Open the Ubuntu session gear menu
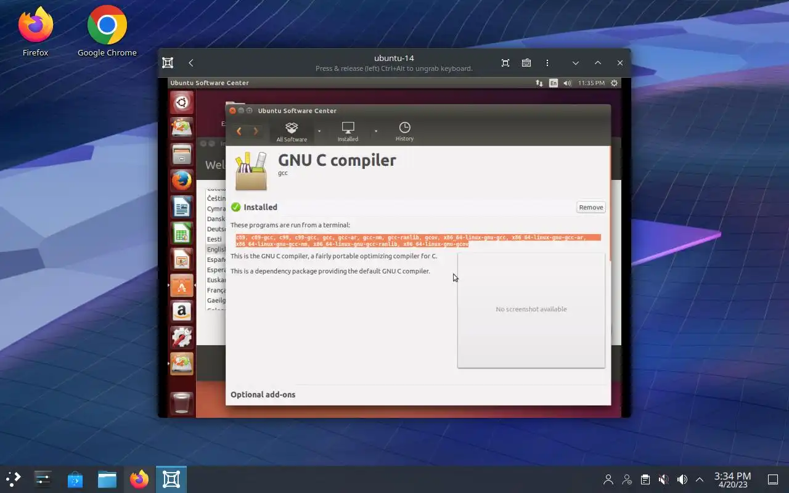The image size is (789, 493). tap(614, 83)
